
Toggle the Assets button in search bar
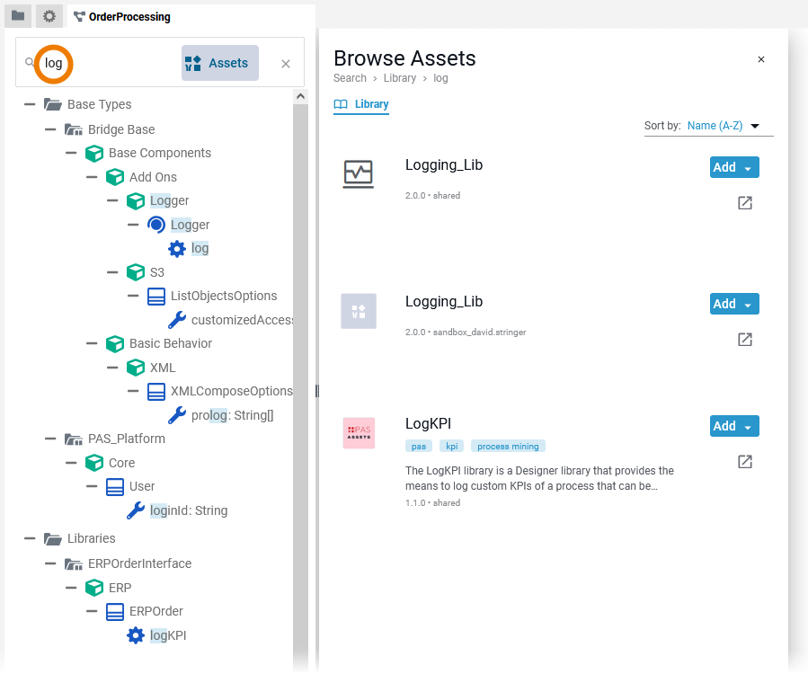point(219,63)
